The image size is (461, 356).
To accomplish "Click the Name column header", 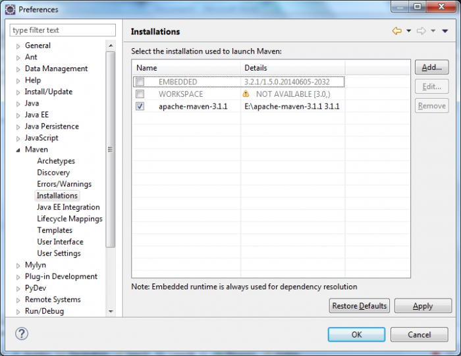I will 186,68.
